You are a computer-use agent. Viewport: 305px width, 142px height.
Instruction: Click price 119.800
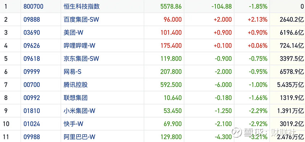171,59
